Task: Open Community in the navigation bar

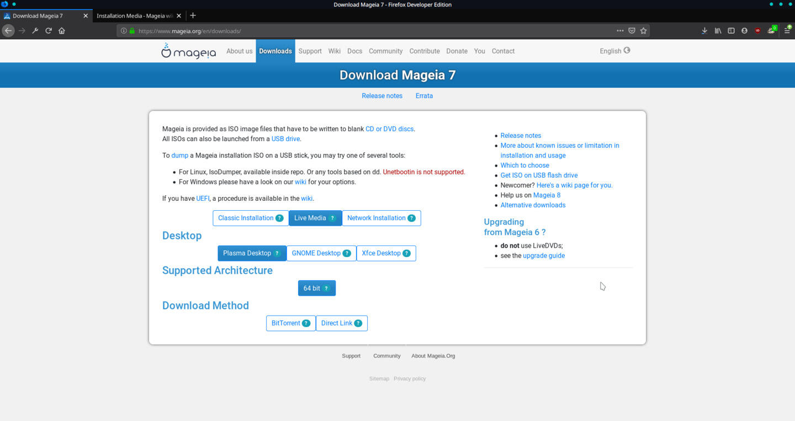Action: pos(385,51)
